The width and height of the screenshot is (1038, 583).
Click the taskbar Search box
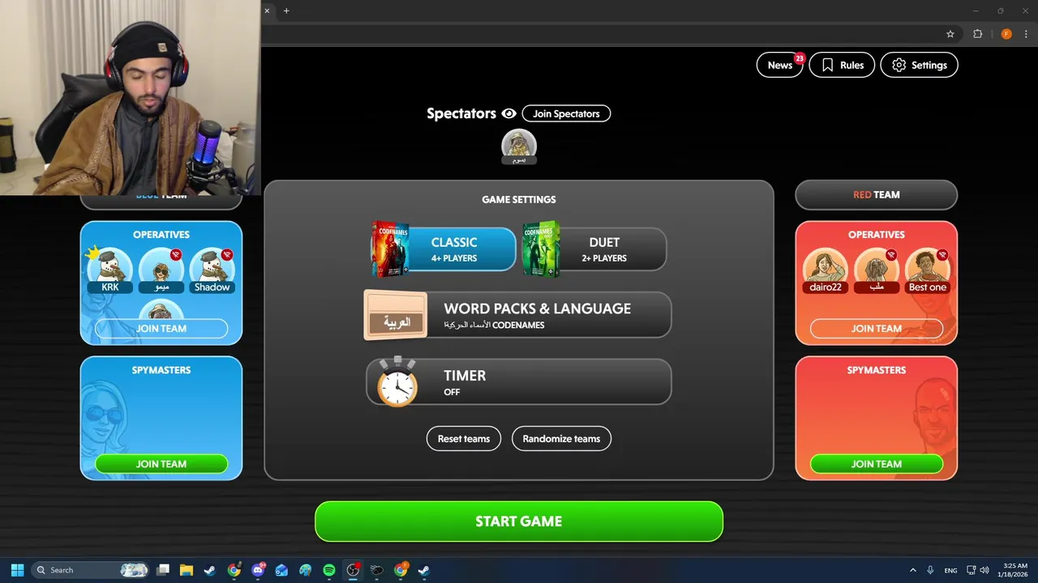point(91,570)
